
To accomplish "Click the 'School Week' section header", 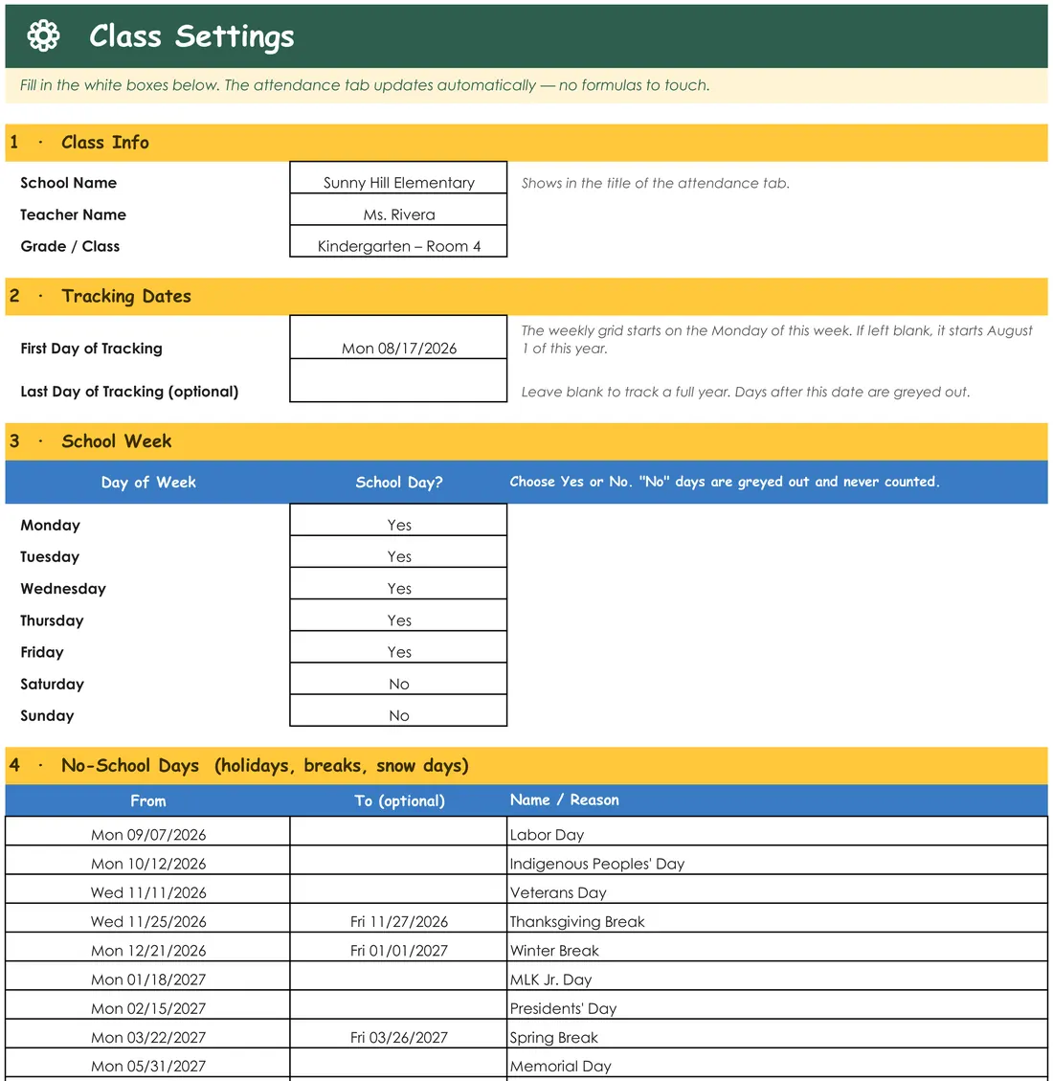I will coord(526,441).
